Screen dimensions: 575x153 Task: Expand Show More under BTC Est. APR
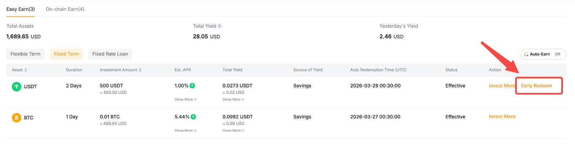[185, 131]
